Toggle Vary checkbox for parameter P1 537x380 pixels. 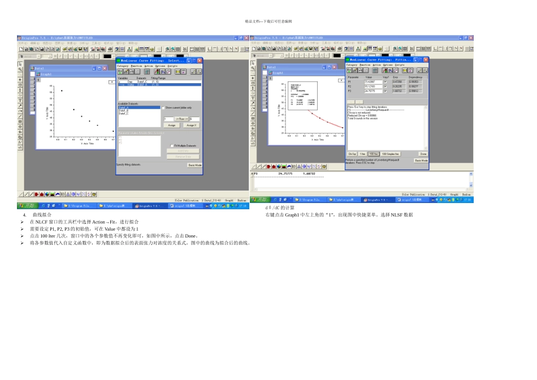click(x=386, y=82)
